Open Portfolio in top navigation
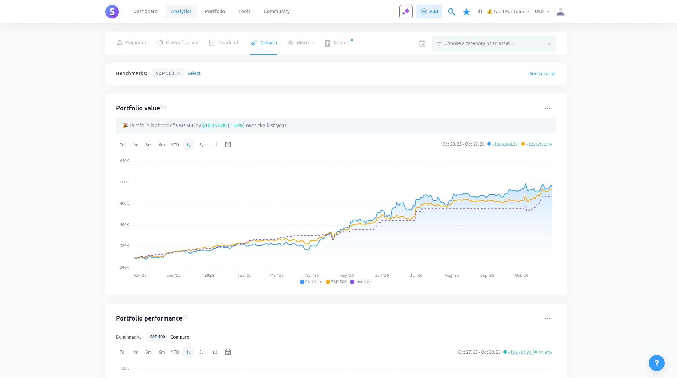 point(215,11)
